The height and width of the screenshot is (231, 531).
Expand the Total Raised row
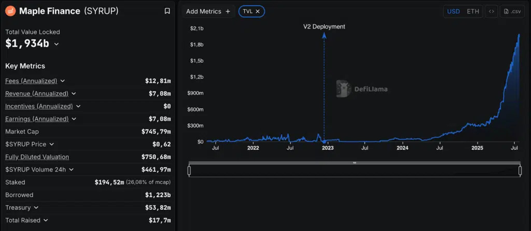46,220
